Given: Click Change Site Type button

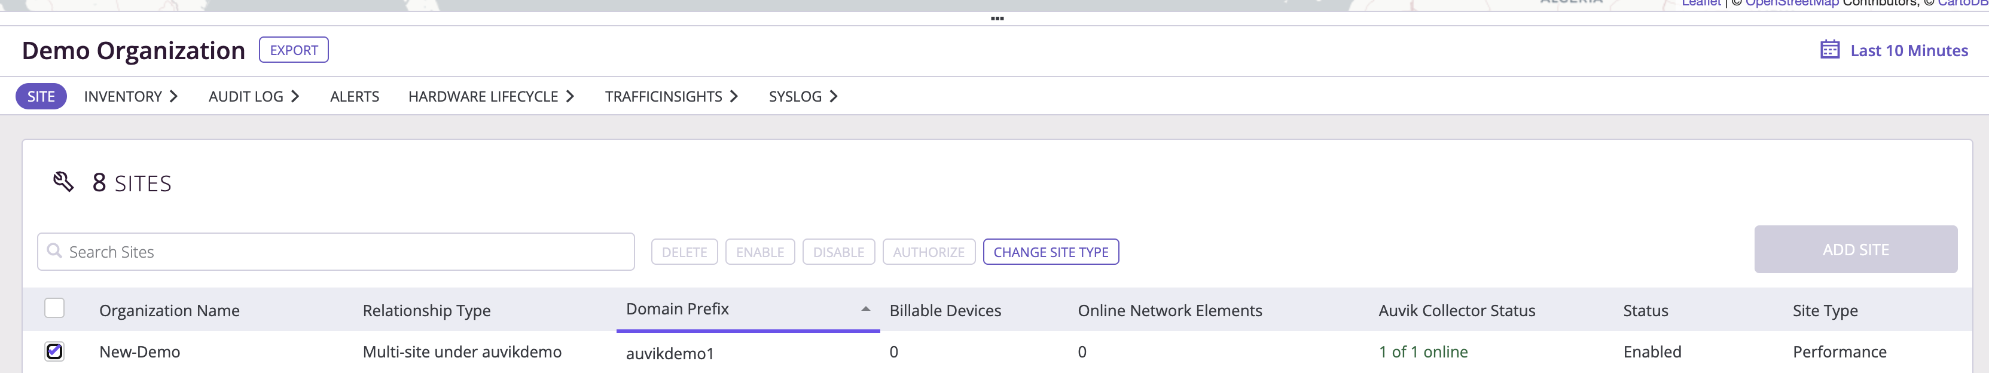Looking at the screenshot, I should click(x=1050, y=252).
